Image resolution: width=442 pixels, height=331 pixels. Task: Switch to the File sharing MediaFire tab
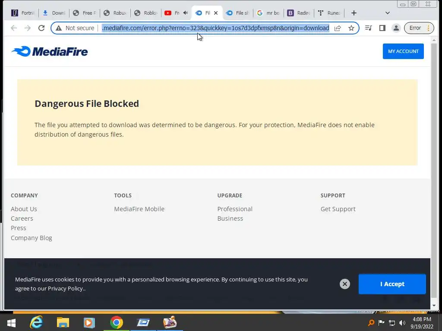click(238, 12)
